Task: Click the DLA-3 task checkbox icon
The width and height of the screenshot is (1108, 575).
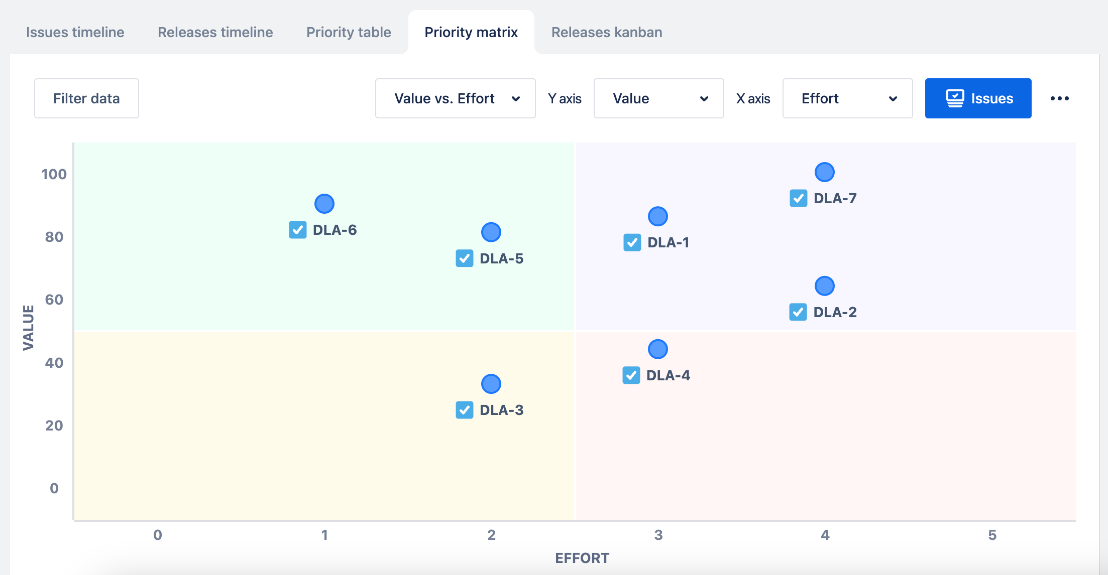Action: tap(465, 410)
